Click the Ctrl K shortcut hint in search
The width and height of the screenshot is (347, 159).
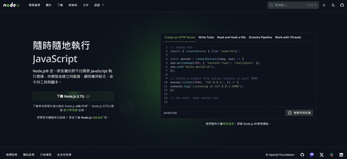click(312, 5)
